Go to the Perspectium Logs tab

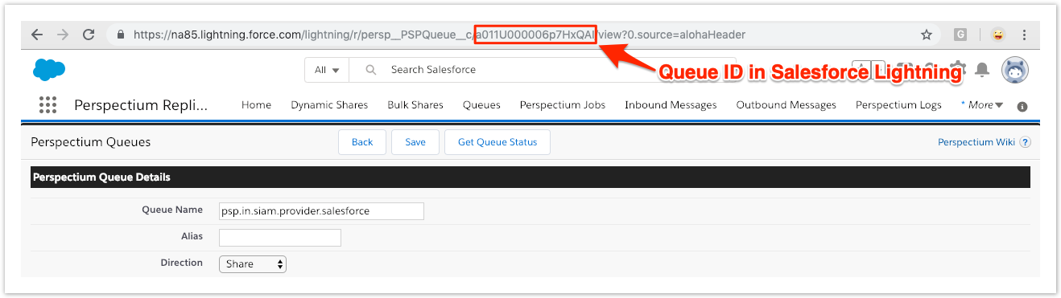(898, 105)
